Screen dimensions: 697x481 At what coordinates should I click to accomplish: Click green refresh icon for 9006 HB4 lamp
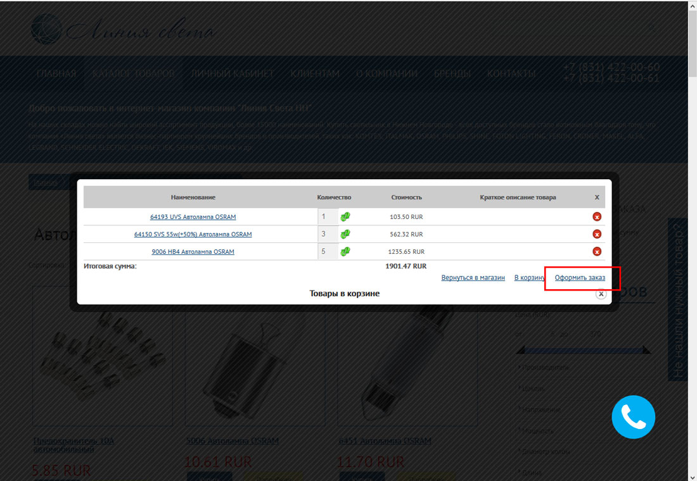click(x=345, y=251)
